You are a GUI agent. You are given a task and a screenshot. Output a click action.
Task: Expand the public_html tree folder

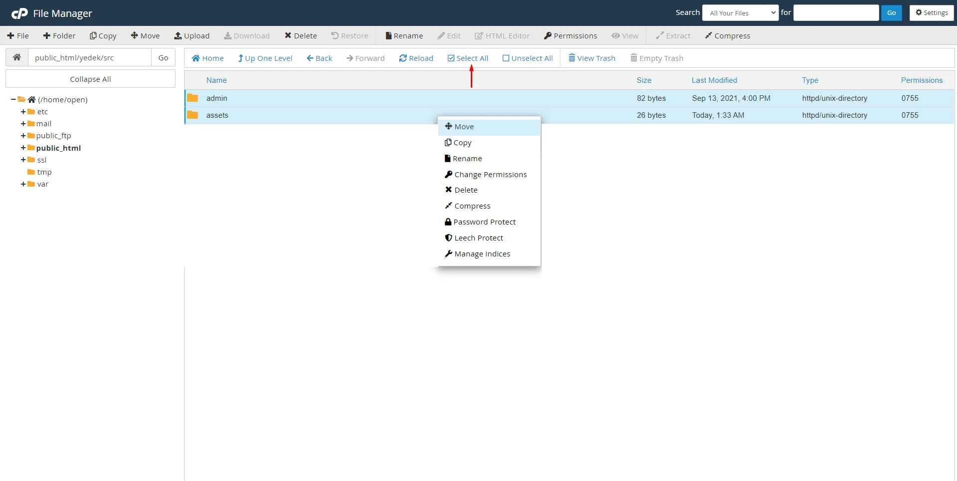[23, 148]
